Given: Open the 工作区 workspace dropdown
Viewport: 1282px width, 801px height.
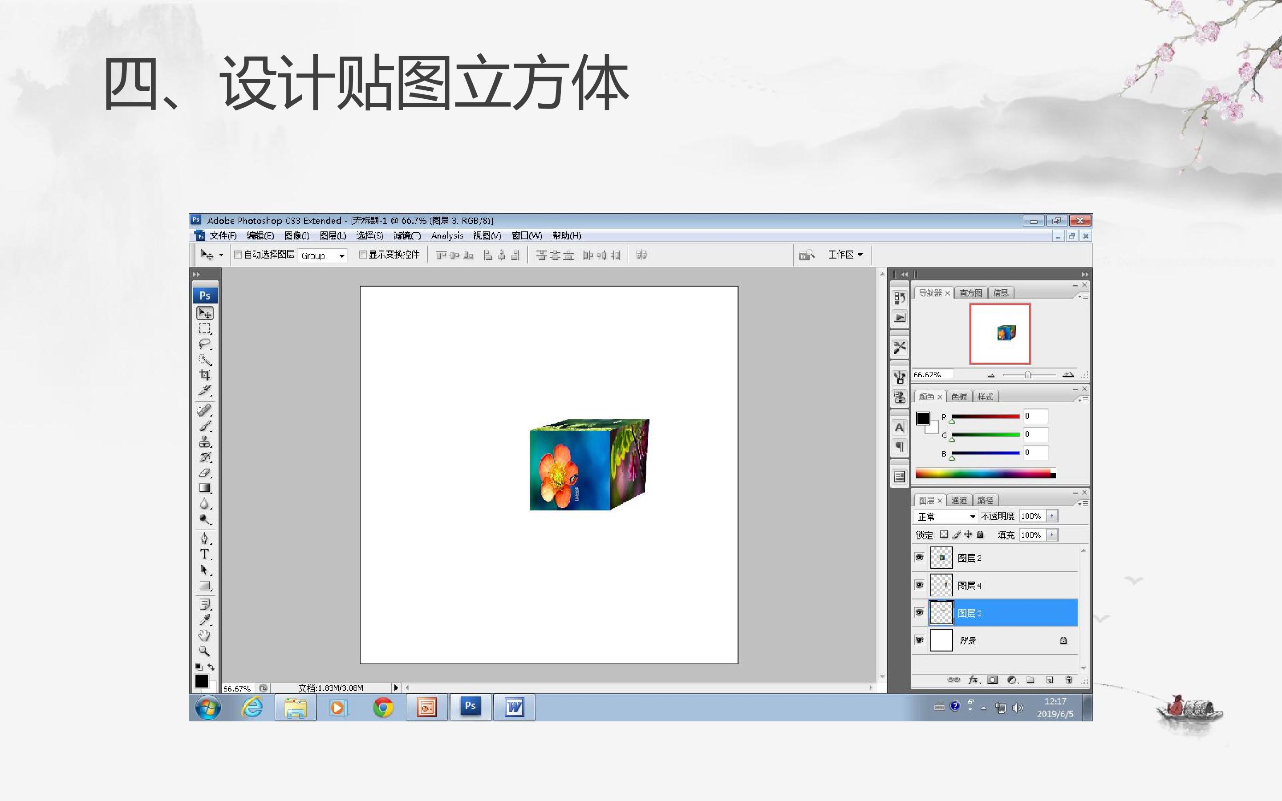Looking at the screenshot, I should click(845, 255).
